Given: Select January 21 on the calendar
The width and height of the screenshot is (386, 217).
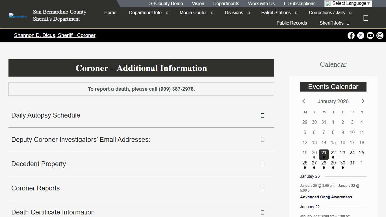Looking at the screenshot, I should click(324, 153).
